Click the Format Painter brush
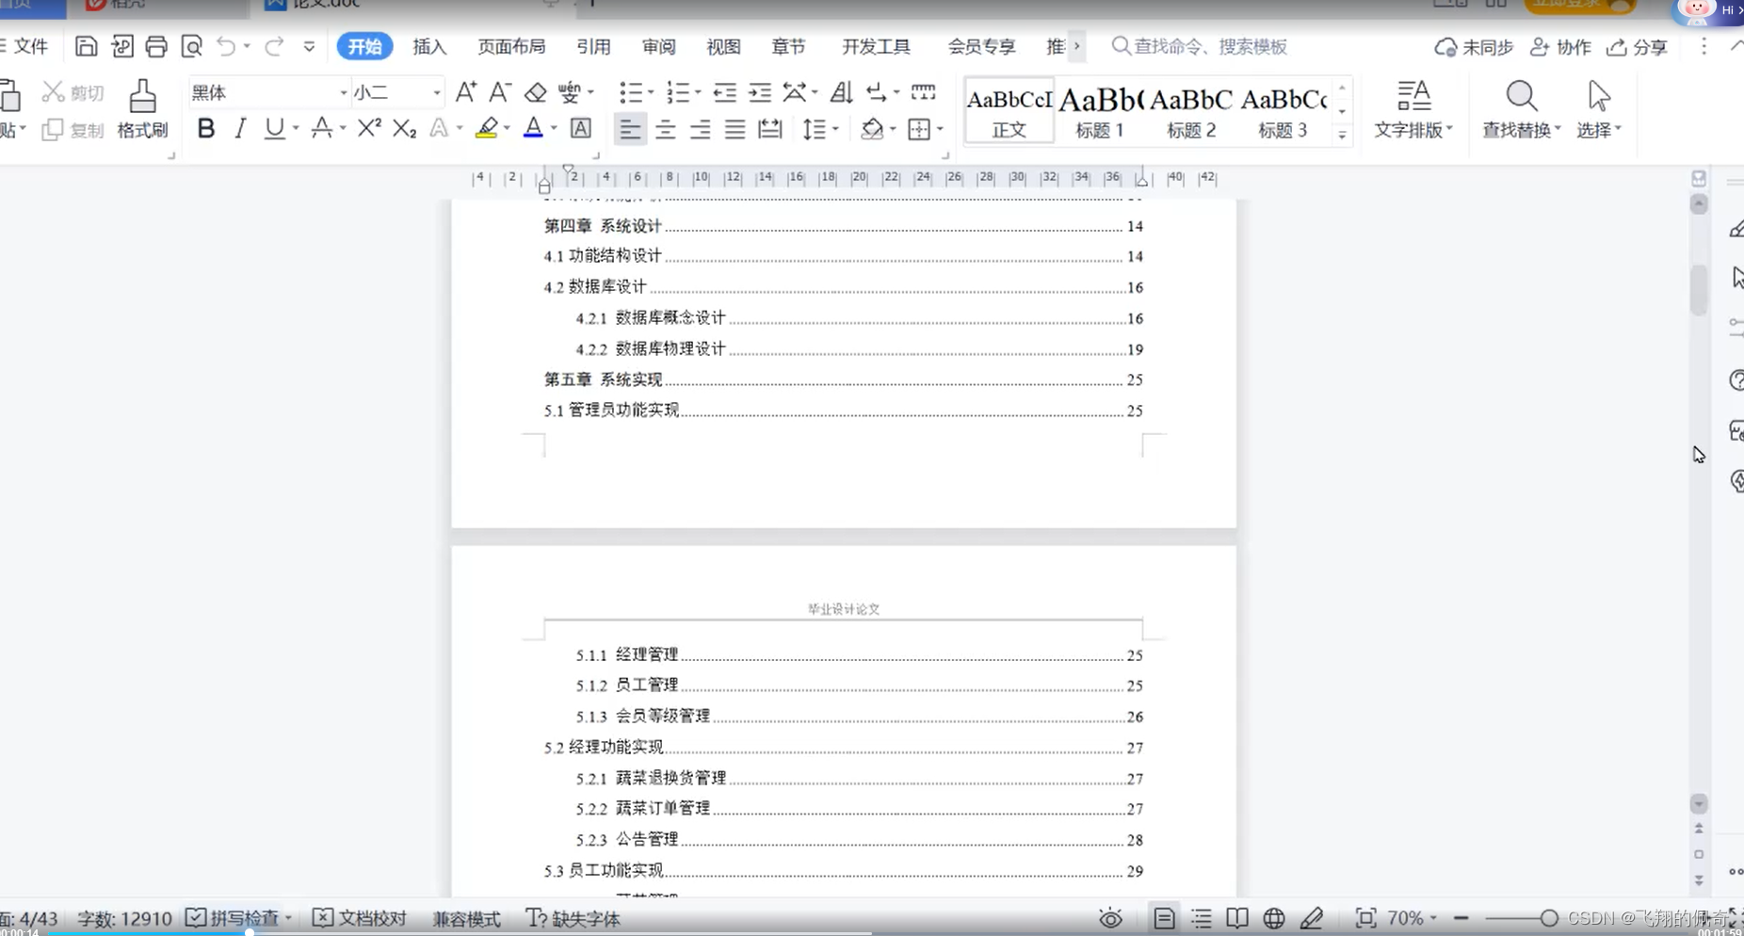The width and height of the screenshot is (1744, 936). click(142, 109)
